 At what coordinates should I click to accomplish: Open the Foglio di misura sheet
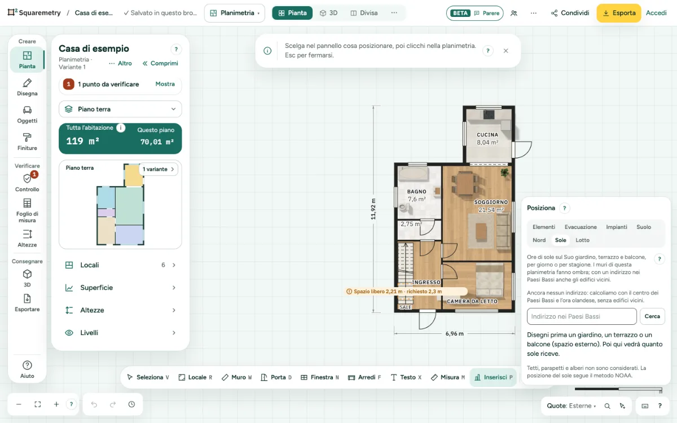pyautogui.click(x=27, y=210)
